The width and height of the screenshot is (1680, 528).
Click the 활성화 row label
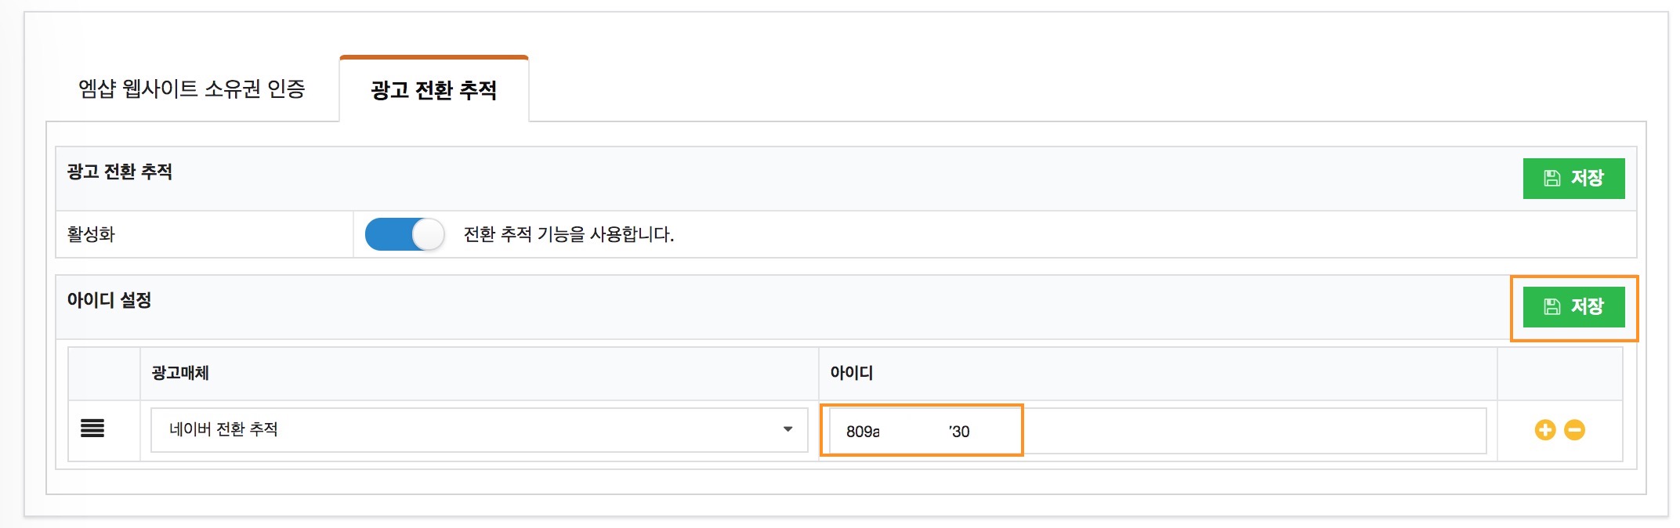tap(91, 234)
